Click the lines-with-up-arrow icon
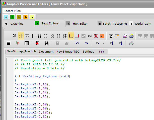 [112, 43]
